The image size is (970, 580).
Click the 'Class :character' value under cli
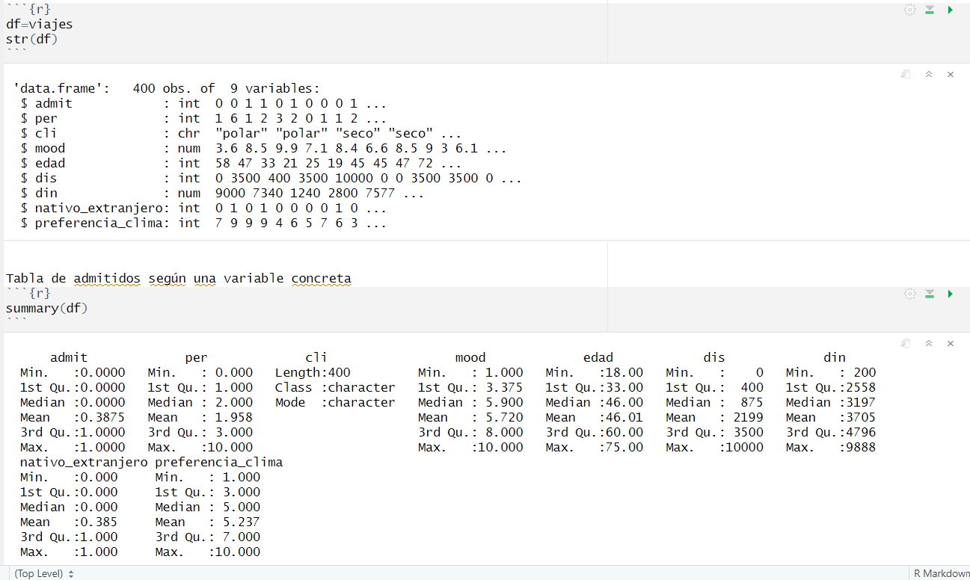coord(335,387)
